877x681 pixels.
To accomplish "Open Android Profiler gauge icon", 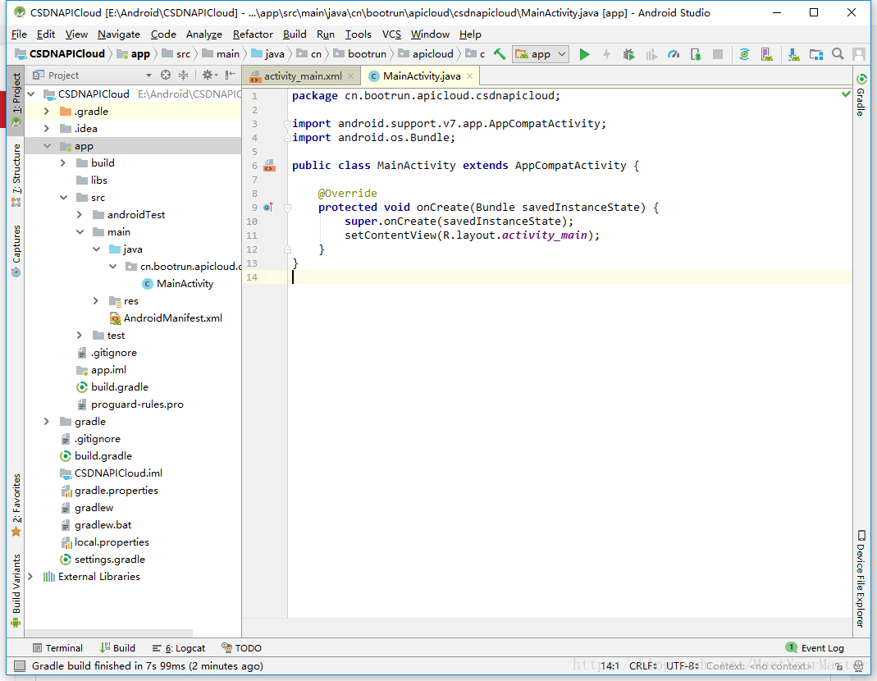I will click(x=674, y=54).
